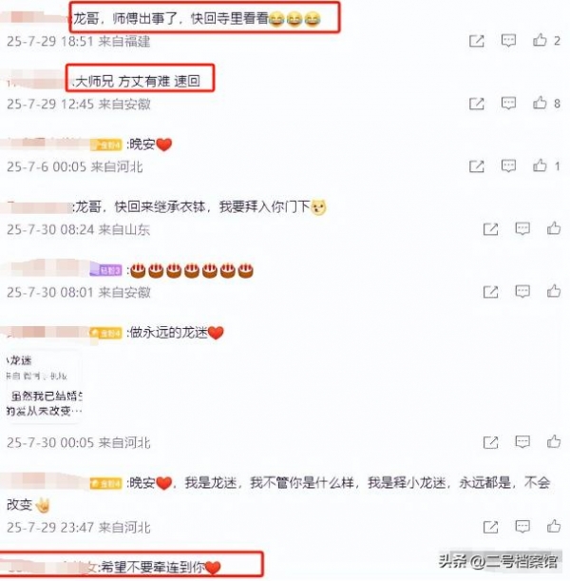Open the 大师兄 方丈有难 速回 comment text
The height and width of the screenshot is (581, 570).
[137, 81]
